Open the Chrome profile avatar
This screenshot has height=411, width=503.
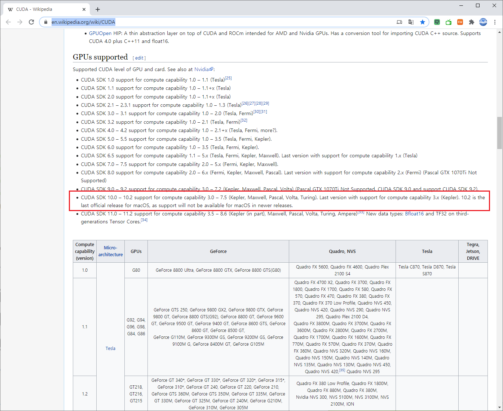483,22
